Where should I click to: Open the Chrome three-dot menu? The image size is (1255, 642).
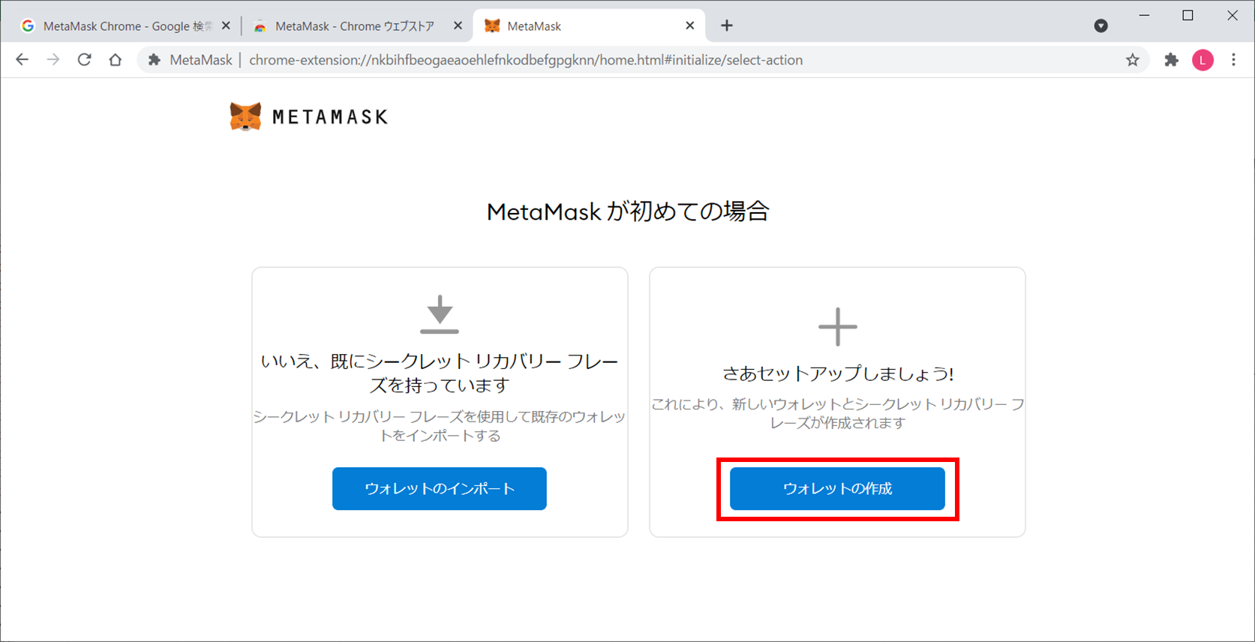point(1234,60)
